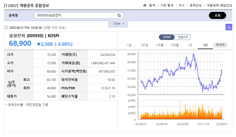Click the home icon in breadcrumb

tap(145, 5)
